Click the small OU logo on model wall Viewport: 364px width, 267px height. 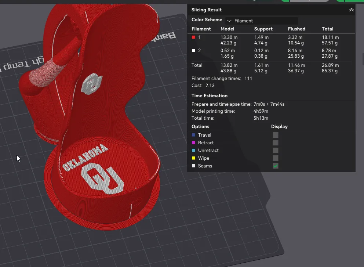[x=92, y=84]
